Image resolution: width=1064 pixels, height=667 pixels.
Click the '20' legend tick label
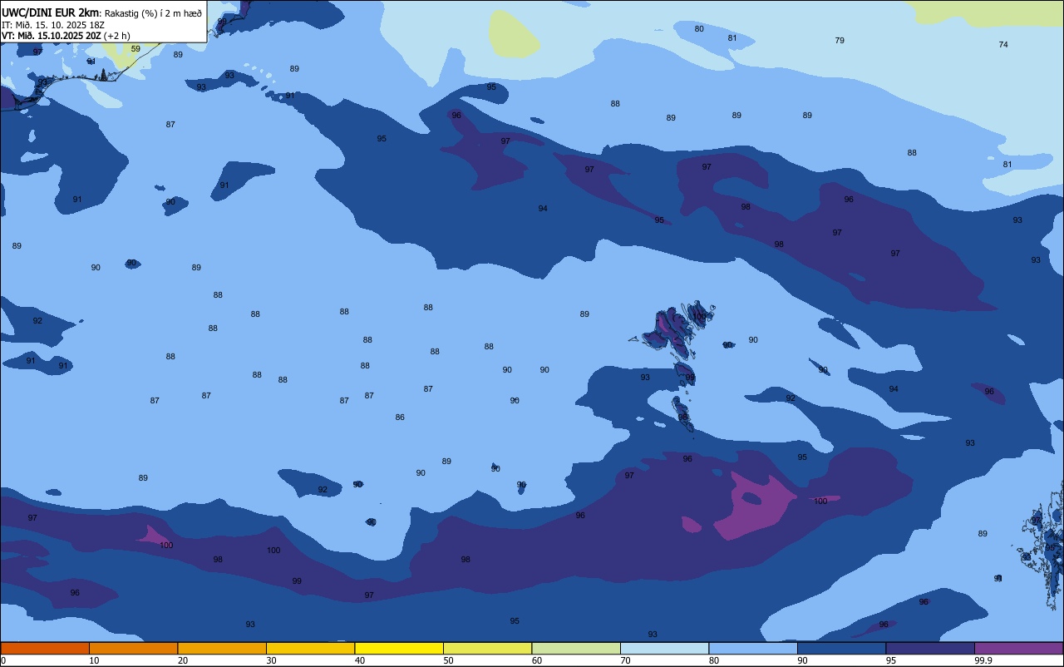(183, 660)
